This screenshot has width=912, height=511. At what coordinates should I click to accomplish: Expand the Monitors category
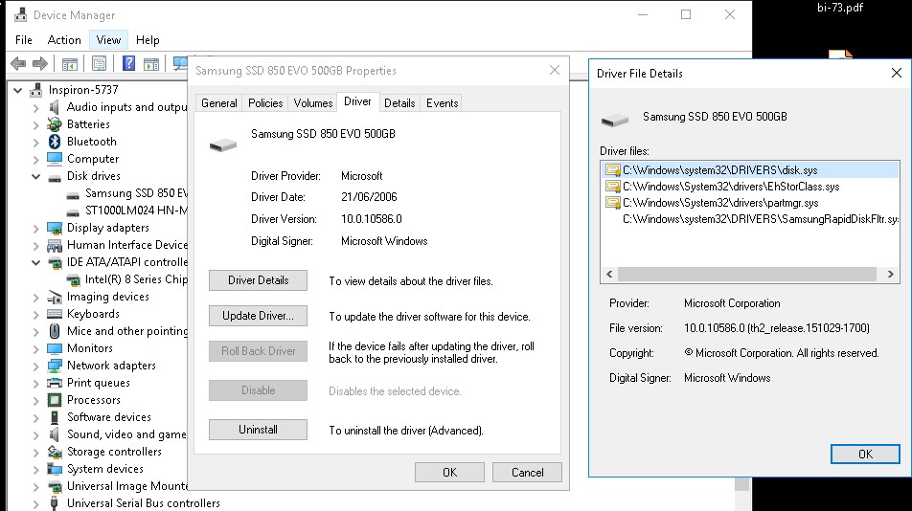pyautogui.click(x=36, y=348)
